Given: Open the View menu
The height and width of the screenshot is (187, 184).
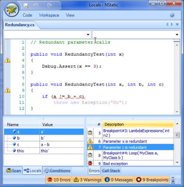Looking at the screenshot, I should click(x=70, y=15).
